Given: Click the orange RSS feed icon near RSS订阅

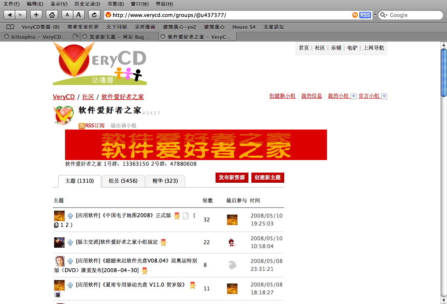Looking at the screenshot, I should pos(82,126).
